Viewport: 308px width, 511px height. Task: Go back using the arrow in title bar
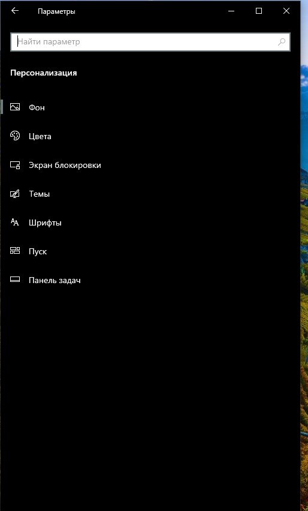coord(15,11)
